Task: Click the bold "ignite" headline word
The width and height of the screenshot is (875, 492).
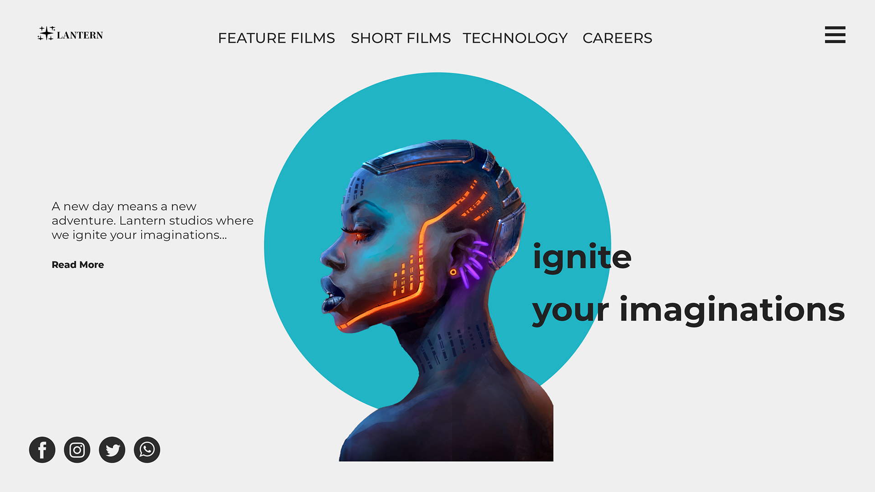Action: pyautogui.click(x=582, y=257)
